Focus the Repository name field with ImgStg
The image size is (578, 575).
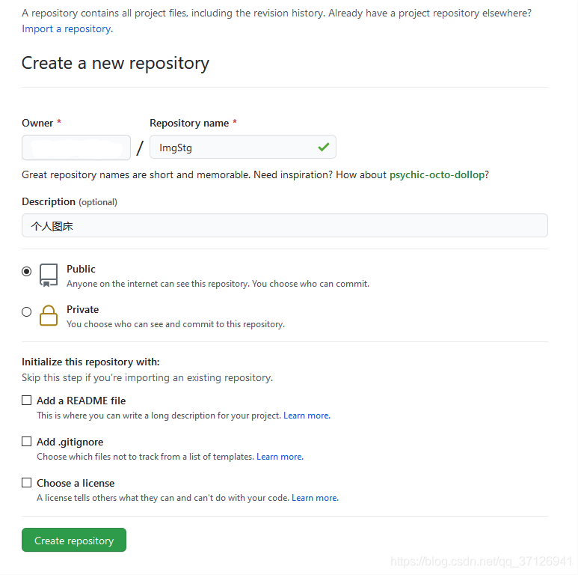pyautogui.click(x=243, y=147)
